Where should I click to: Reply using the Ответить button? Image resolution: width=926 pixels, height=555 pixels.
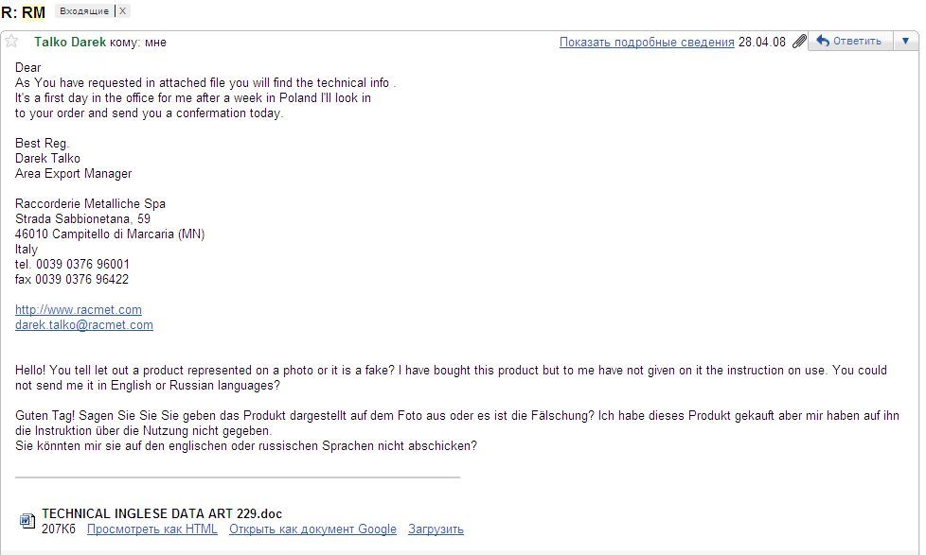tap(850, 42)
